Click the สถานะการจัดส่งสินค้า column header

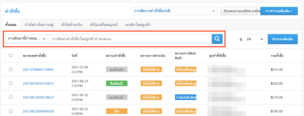coord(185,55)
